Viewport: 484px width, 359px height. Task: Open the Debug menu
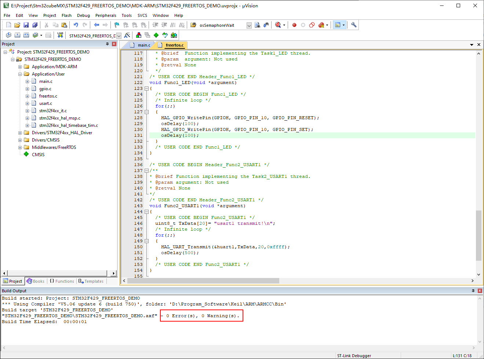pyautogui.click(x=83, y=15)
